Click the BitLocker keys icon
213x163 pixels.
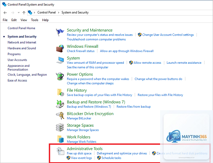pyautogui.click(x=60, y=116)
